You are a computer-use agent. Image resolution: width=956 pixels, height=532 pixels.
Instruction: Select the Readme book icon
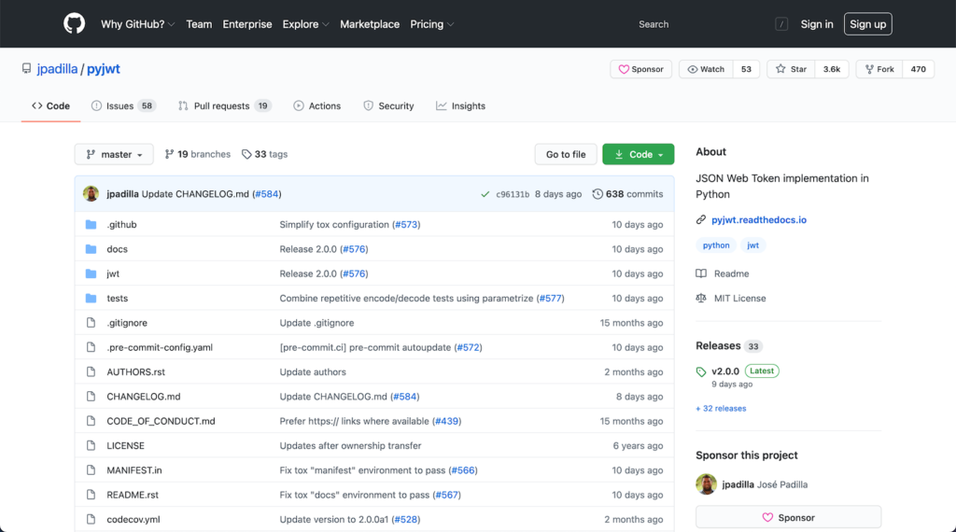(701, 273)
